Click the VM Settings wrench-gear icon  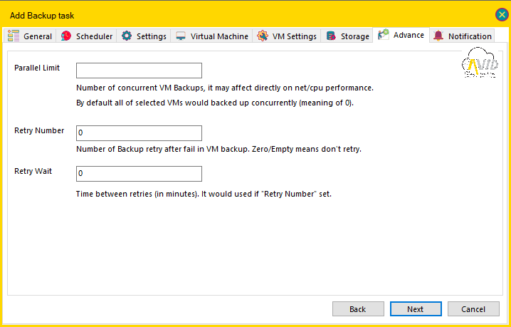(x=263, y=36)
